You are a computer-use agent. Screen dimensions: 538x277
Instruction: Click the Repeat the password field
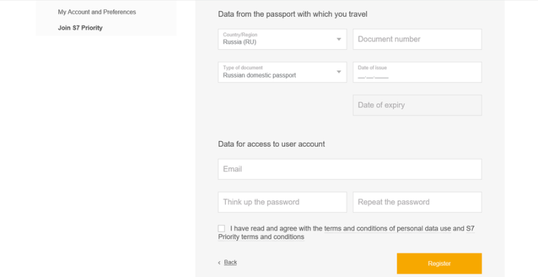pyautogui.click(x=417, y=202)
